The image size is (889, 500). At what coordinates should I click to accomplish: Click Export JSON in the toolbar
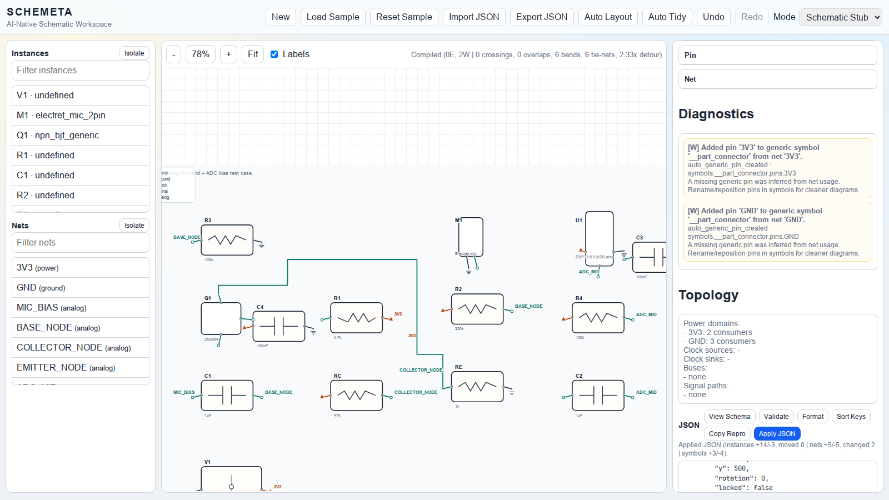click(x=541, y=17)
